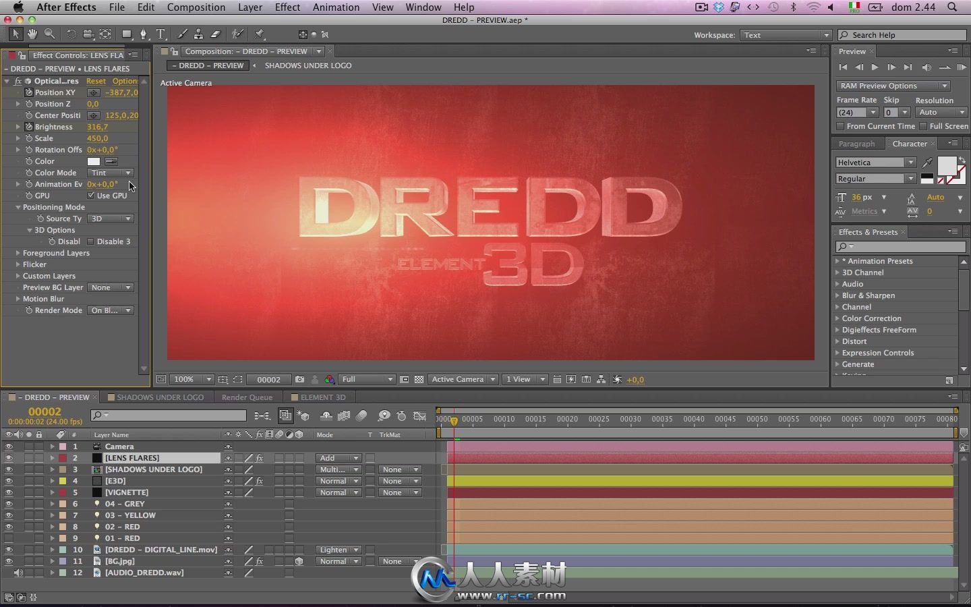Open the Render Mode dropdown
The height and width of the screenshot is (607, 971).
(x=111, y=310)
